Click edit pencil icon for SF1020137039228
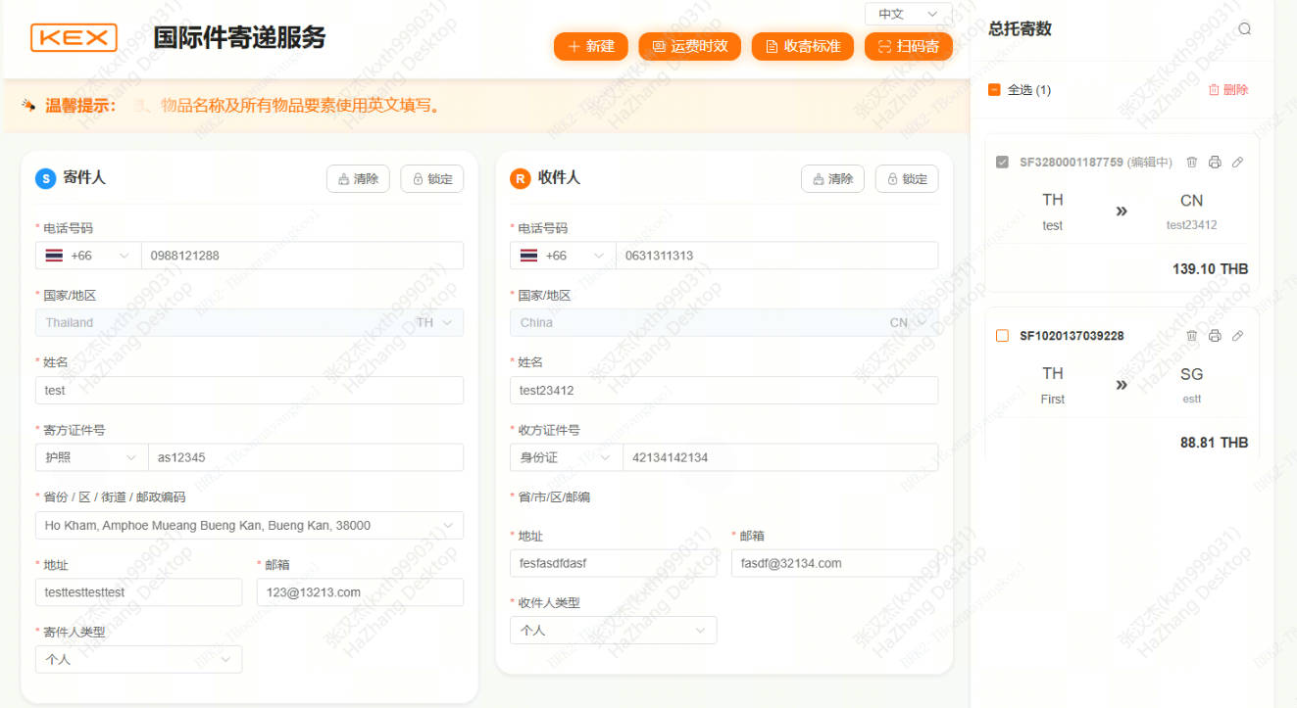Screen dimensions: 1297x708 point(1237,336)
